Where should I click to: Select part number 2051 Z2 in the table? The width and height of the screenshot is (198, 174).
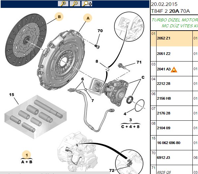[164, 54]
